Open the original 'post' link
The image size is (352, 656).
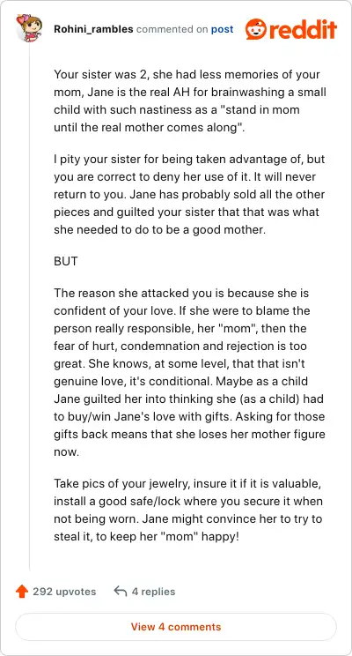[x=222, y=29]
